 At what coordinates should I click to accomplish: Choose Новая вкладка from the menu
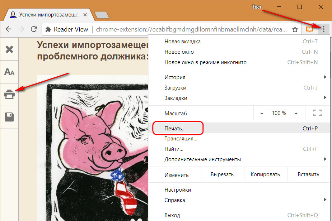(x=239, y=42)
